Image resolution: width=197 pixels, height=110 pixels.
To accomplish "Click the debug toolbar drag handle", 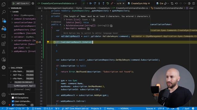I will point(87,3).
